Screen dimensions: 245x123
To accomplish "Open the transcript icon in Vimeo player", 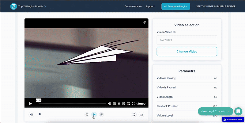I will pos(124,104).
